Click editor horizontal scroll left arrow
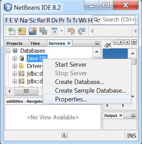The height and width of the screenshot is (144, 142). tap(107, 105)
